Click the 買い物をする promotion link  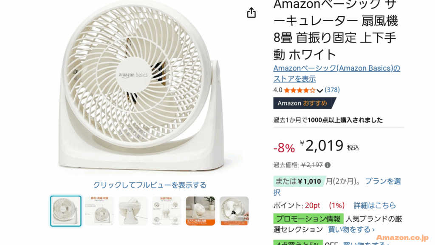coord(351,229)
